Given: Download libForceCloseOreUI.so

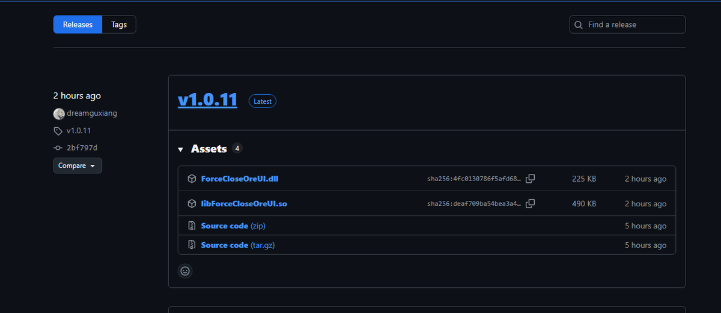Looking at the screenshot, I should click(x=244, y=204).
